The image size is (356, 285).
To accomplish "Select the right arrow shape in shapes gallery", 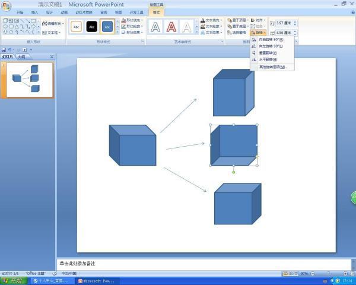I will click(33, 26).
